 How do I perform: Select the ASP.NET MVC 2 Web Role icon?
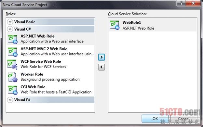tap(13, 52)
